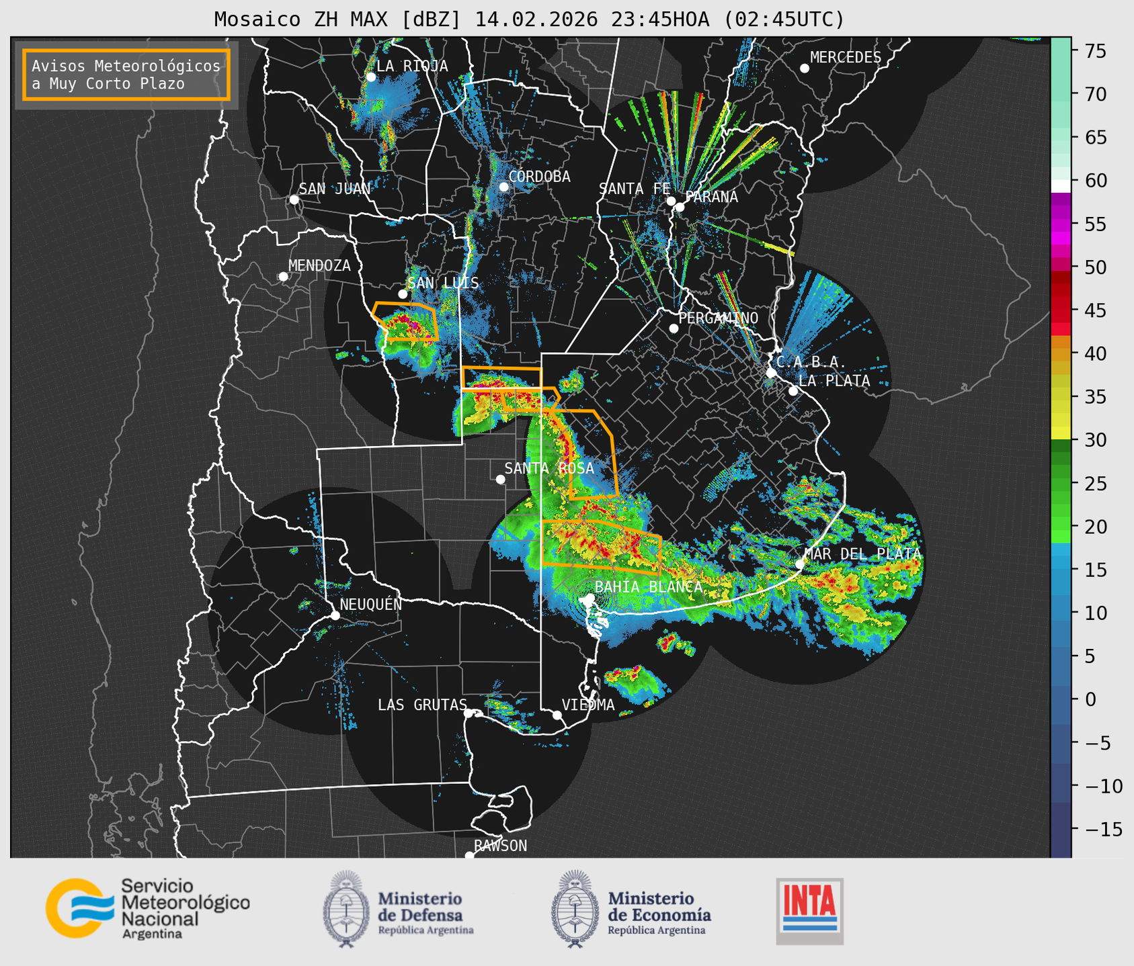Click the INTA logo
1134x966 pixels.
(x=809, y=911)
